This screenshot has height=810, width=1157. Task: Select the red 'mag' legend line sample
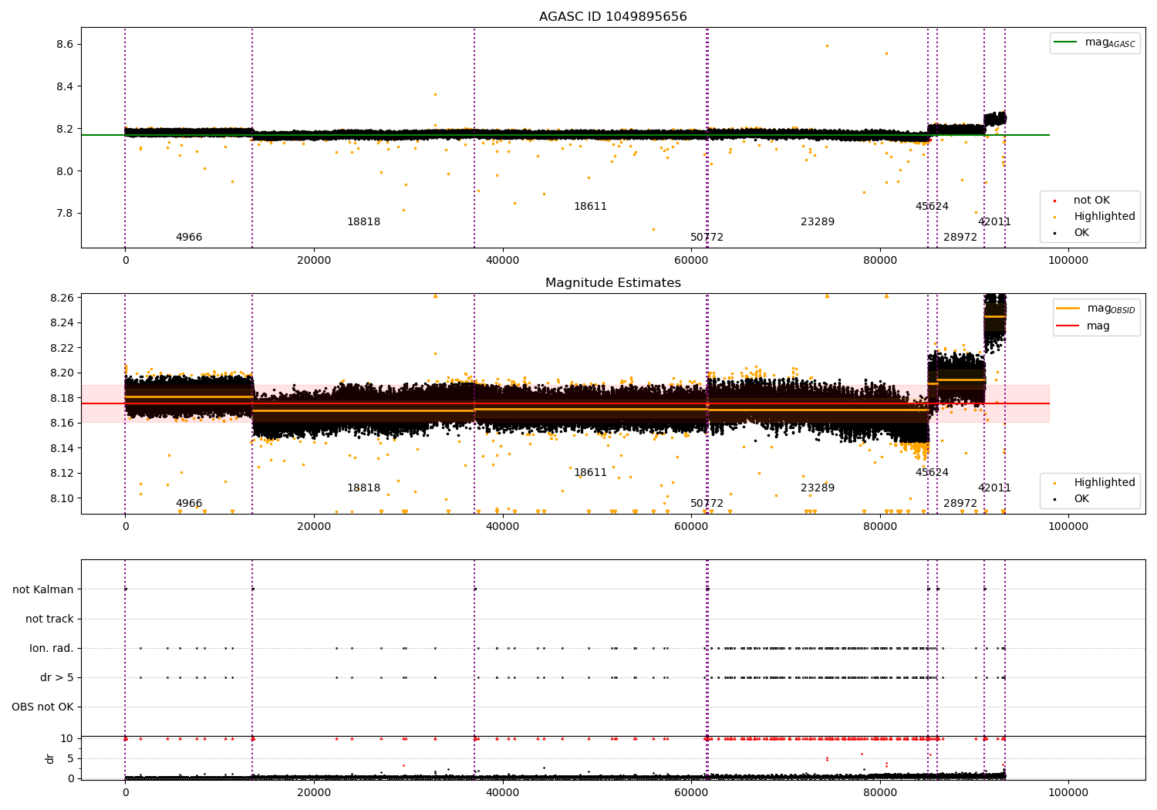(x=1068, y=326)
